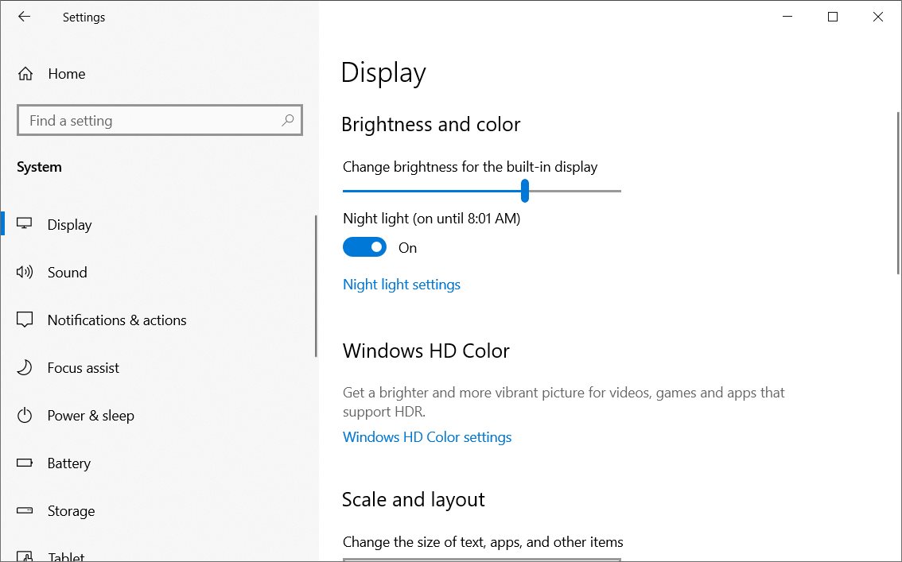Go back with the arrow icon

coord(24,17)
